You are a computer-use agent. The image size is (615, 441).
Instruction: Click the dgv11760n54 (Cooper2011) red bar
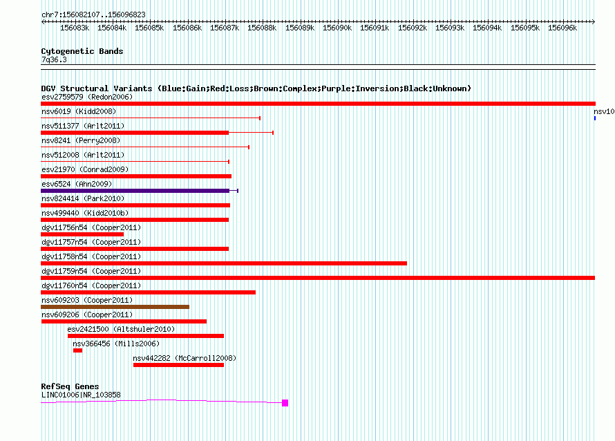(149, 292)
